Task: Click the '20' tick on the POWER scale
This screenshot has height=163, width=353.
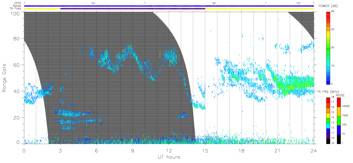Action: [333, 48]
